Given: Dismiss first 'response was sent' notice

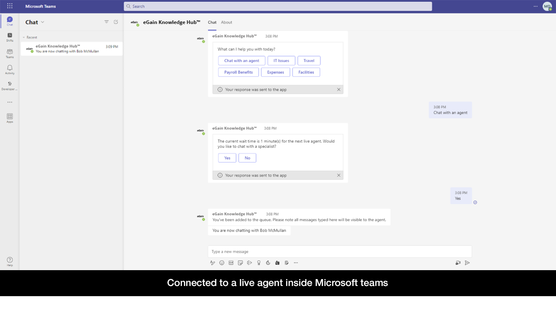Looking at the screenshot, I should (339, 89).
